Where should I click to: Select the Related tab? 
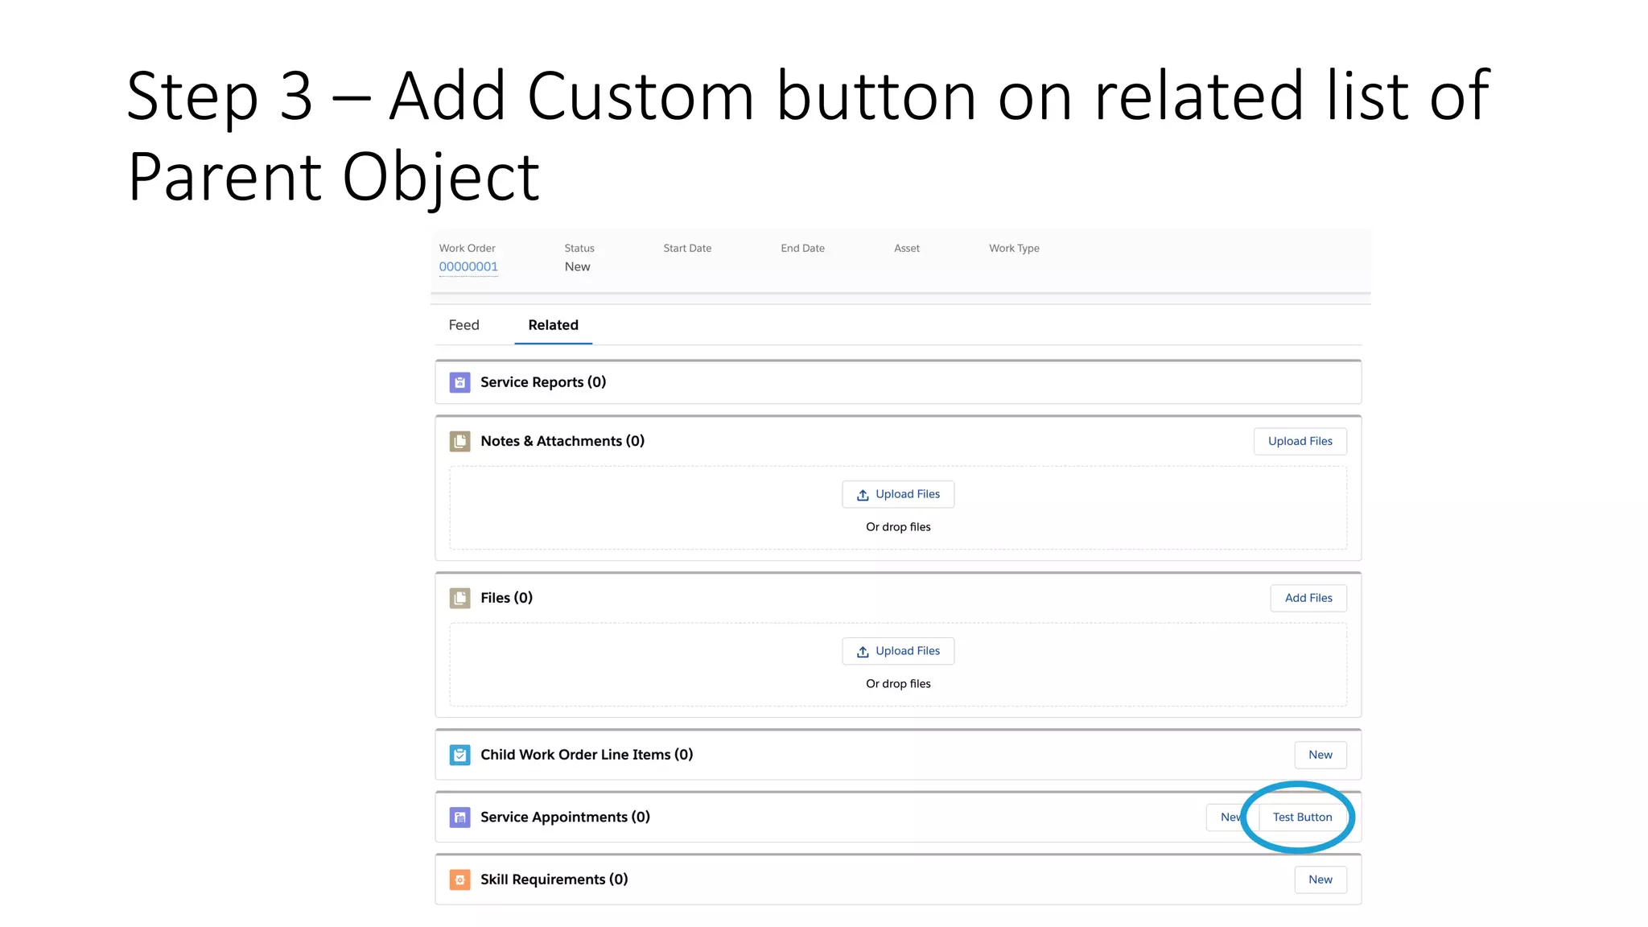point(554,325)
